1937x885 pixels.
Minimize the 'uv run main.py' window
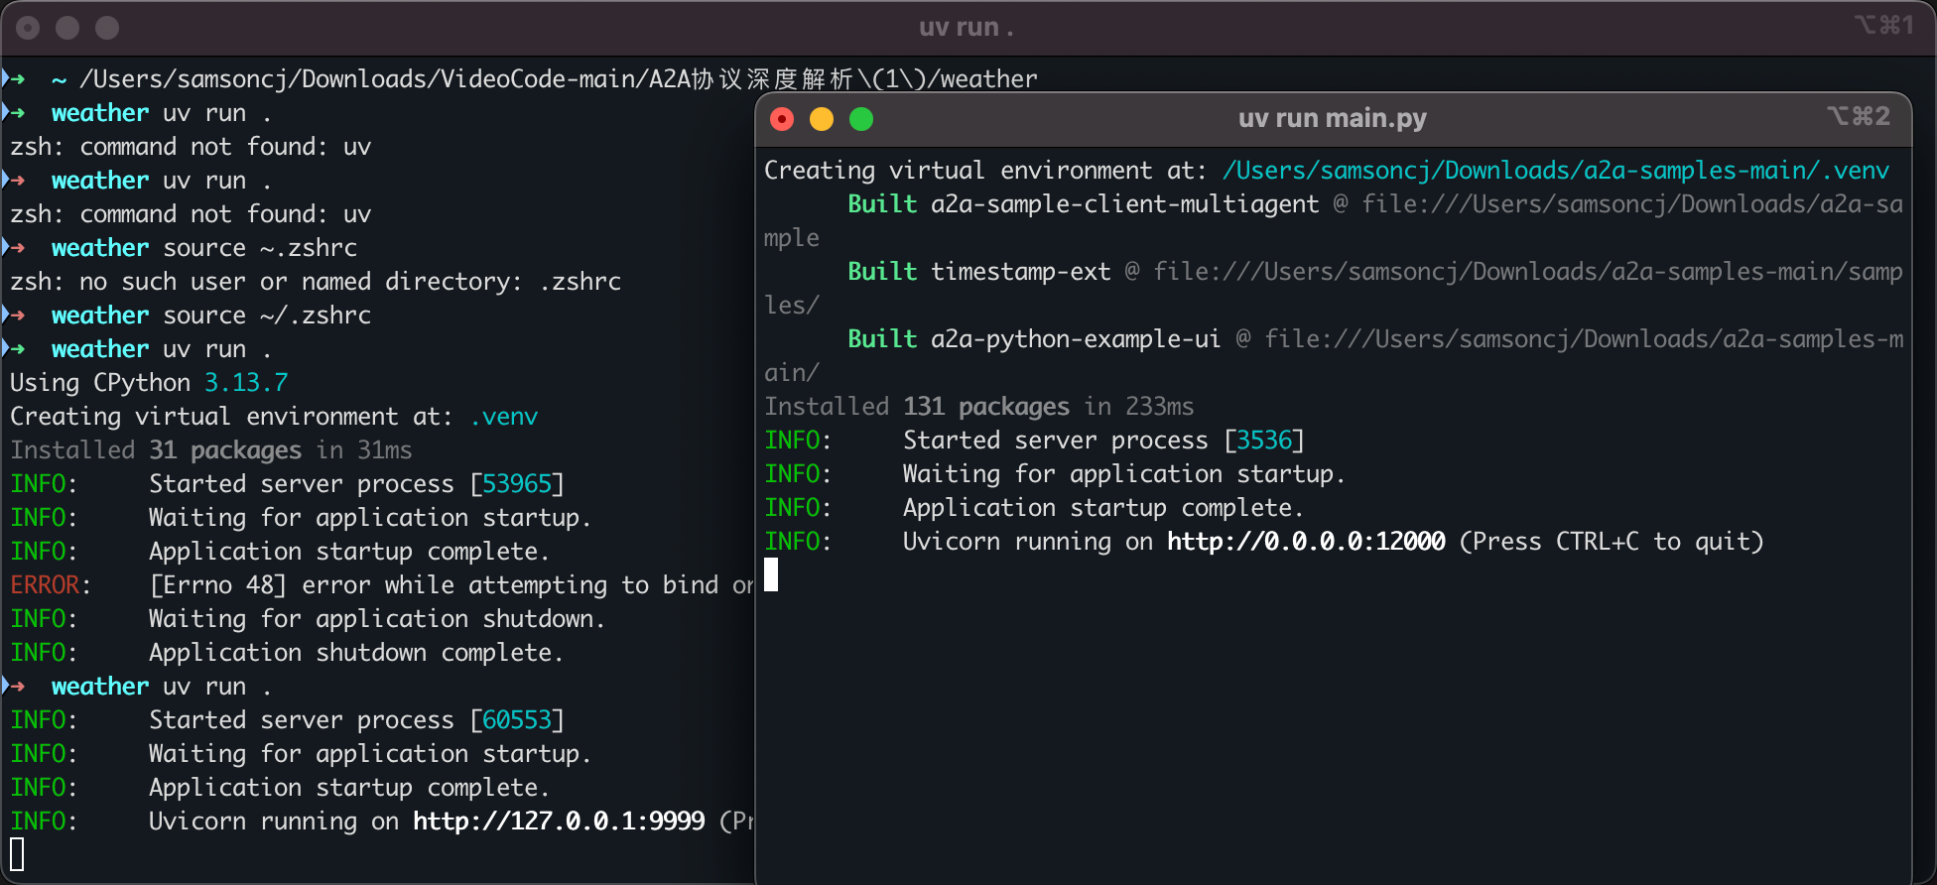(822, 119)
